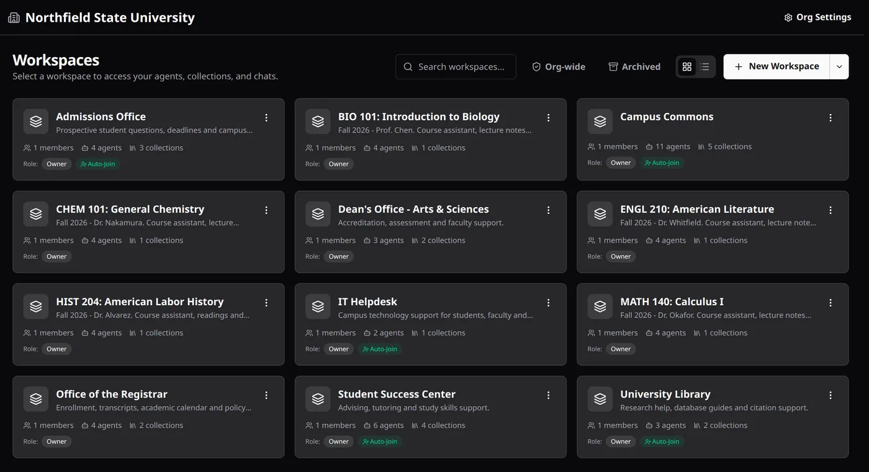Open more options for MATH 140
869x472 pixels.
click(831, 303)
